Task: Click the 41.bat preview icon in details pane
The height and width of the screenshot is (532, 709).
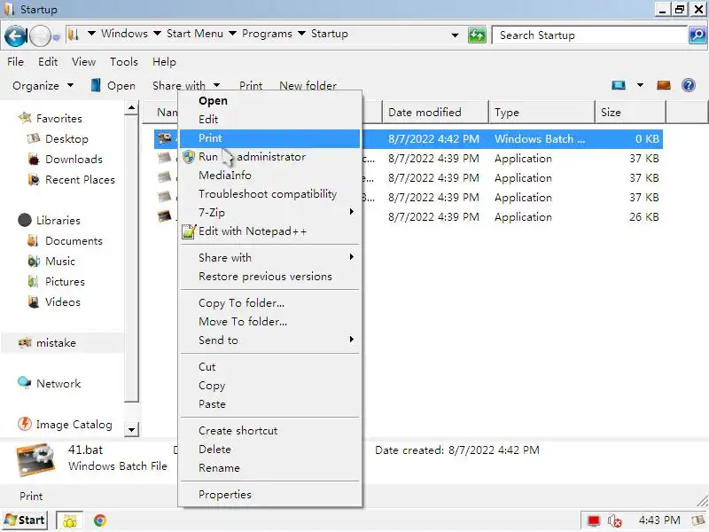Action: [x=35, y=459]
